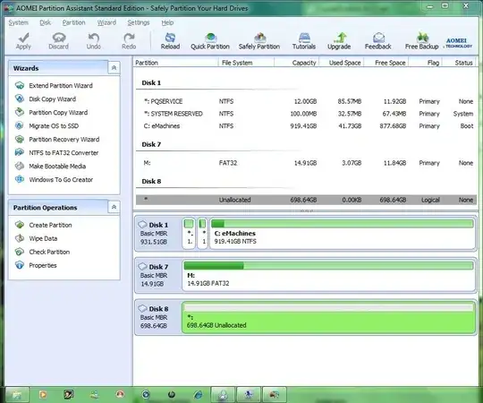Select Make Bootable Media
This screenshot has width=483, height=403.
50,167
